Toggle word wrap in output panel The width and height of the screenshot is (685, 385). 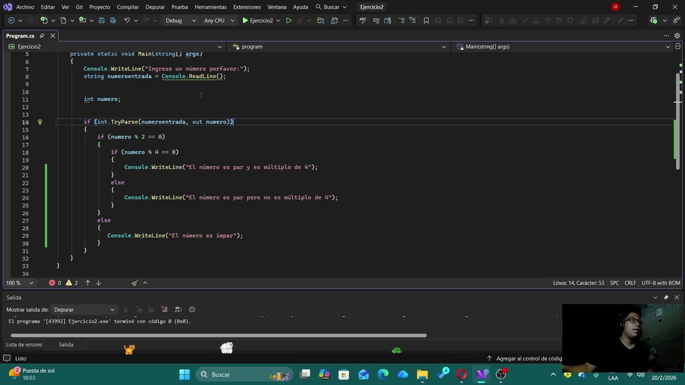[178, 310]
